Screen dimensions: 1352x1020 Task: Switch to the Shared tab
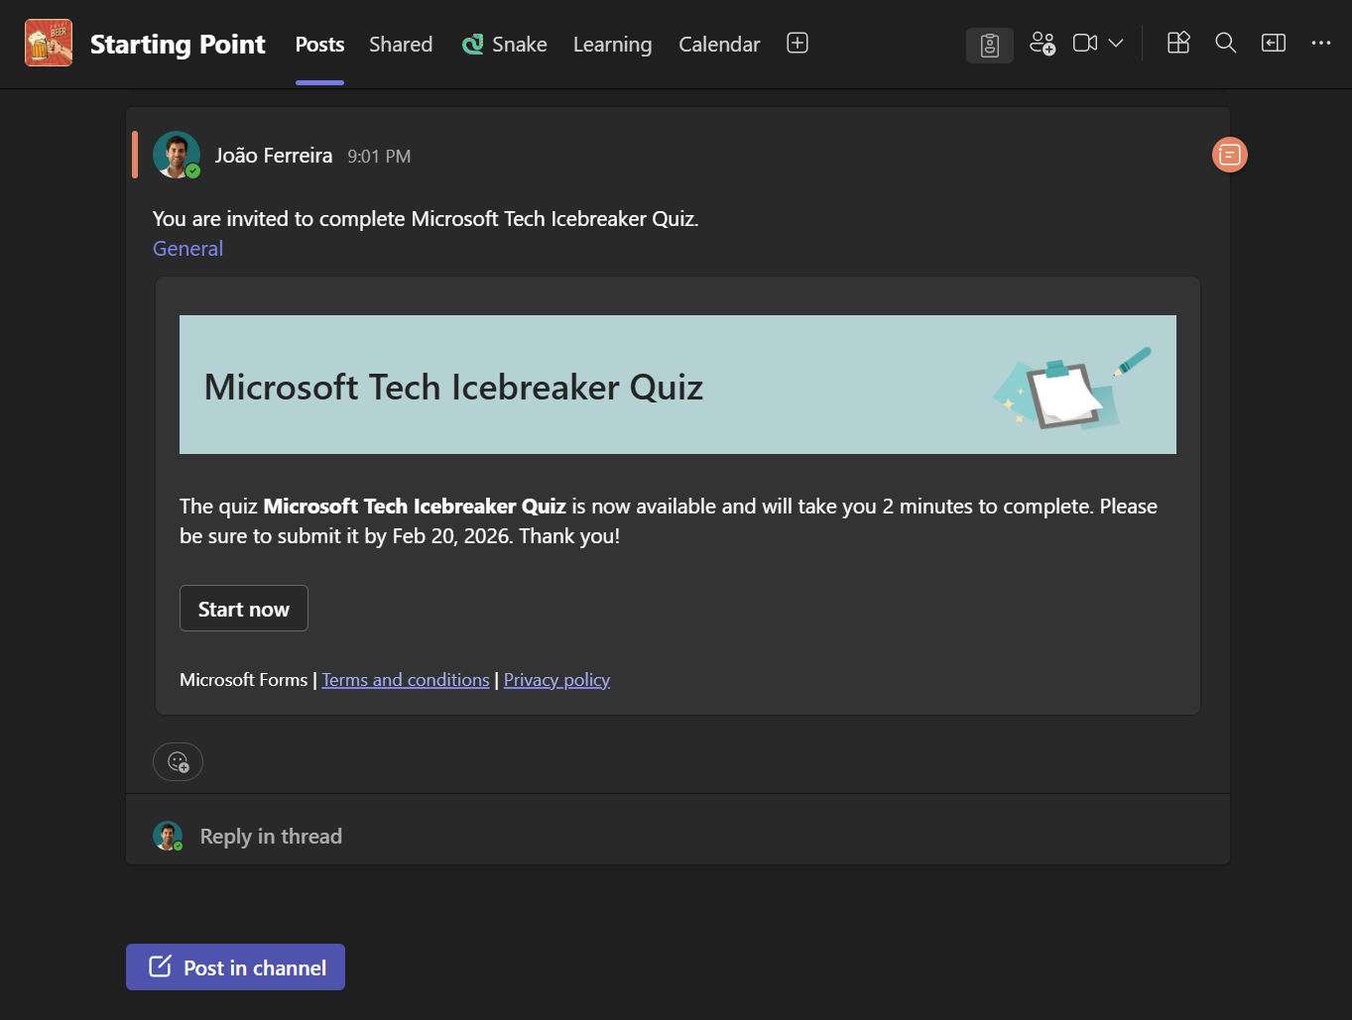400,44
